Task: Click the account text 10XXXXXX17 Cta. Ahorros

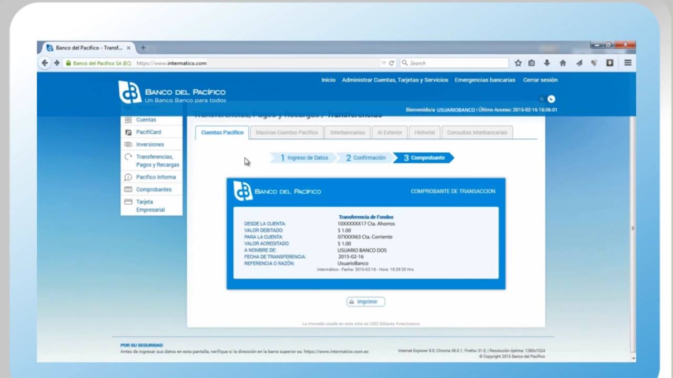Action: click(x=366, y=224)
